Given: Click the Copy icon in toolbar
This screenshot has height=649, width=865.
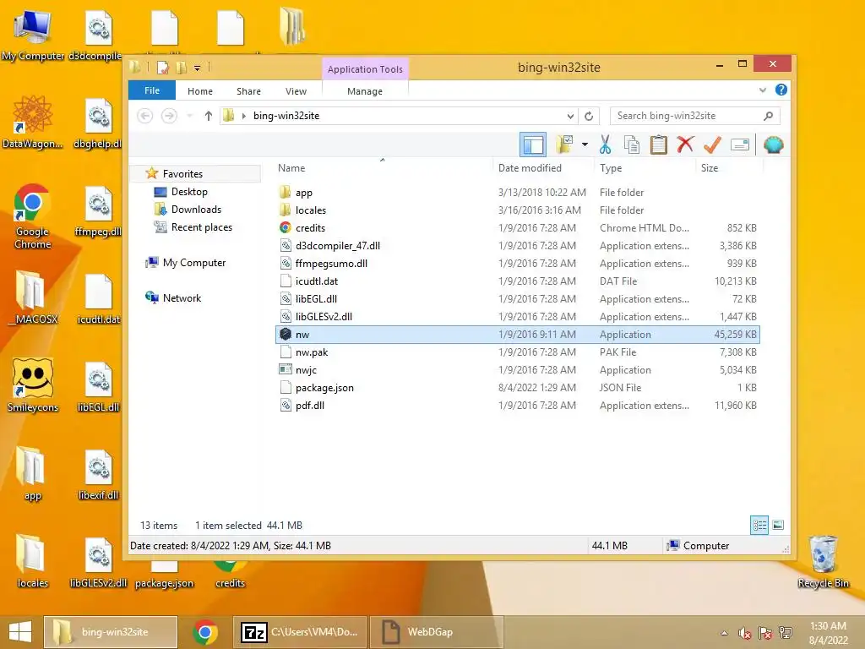Looking at the screenshot, I should click(632, 145).
